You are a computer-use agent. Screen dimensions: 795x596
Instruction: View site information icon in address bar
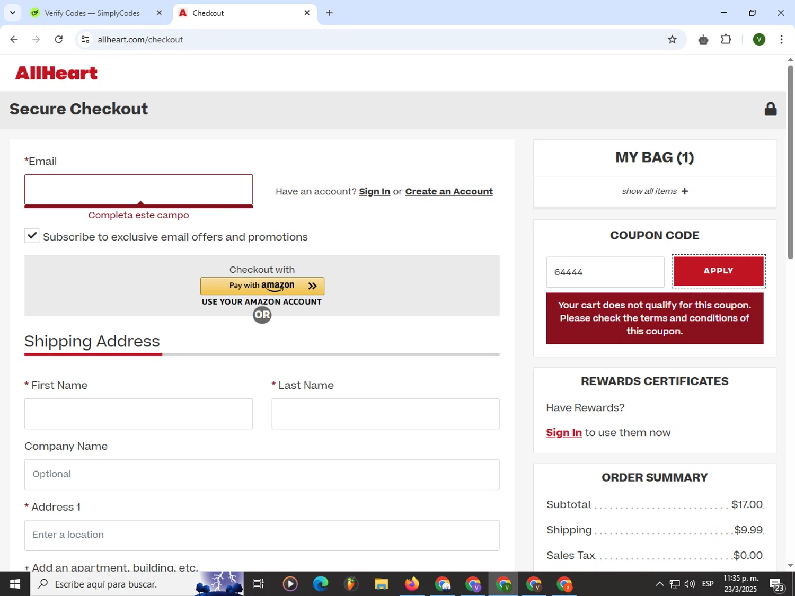coord(85,39)
